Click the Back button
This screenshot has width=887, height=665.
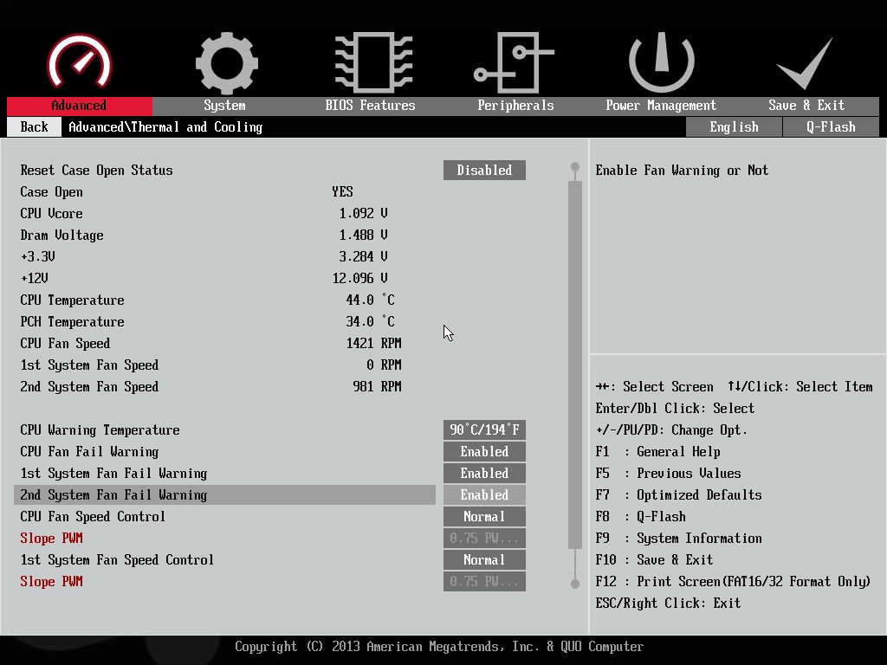tap(34, 127)
